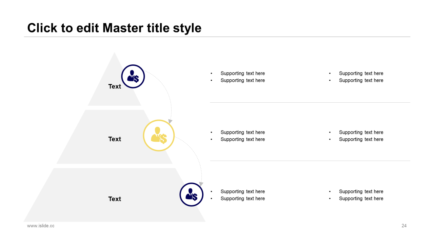Click the navy businessman-dollar icon at pyramid bottom
The height and width of the screenshot is (244, 434).
click(x=191, y=195)
